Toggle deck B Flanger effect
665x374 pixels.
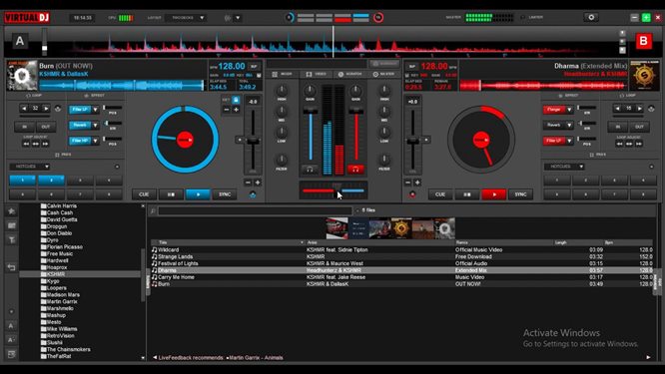click(x=554, y=110)
